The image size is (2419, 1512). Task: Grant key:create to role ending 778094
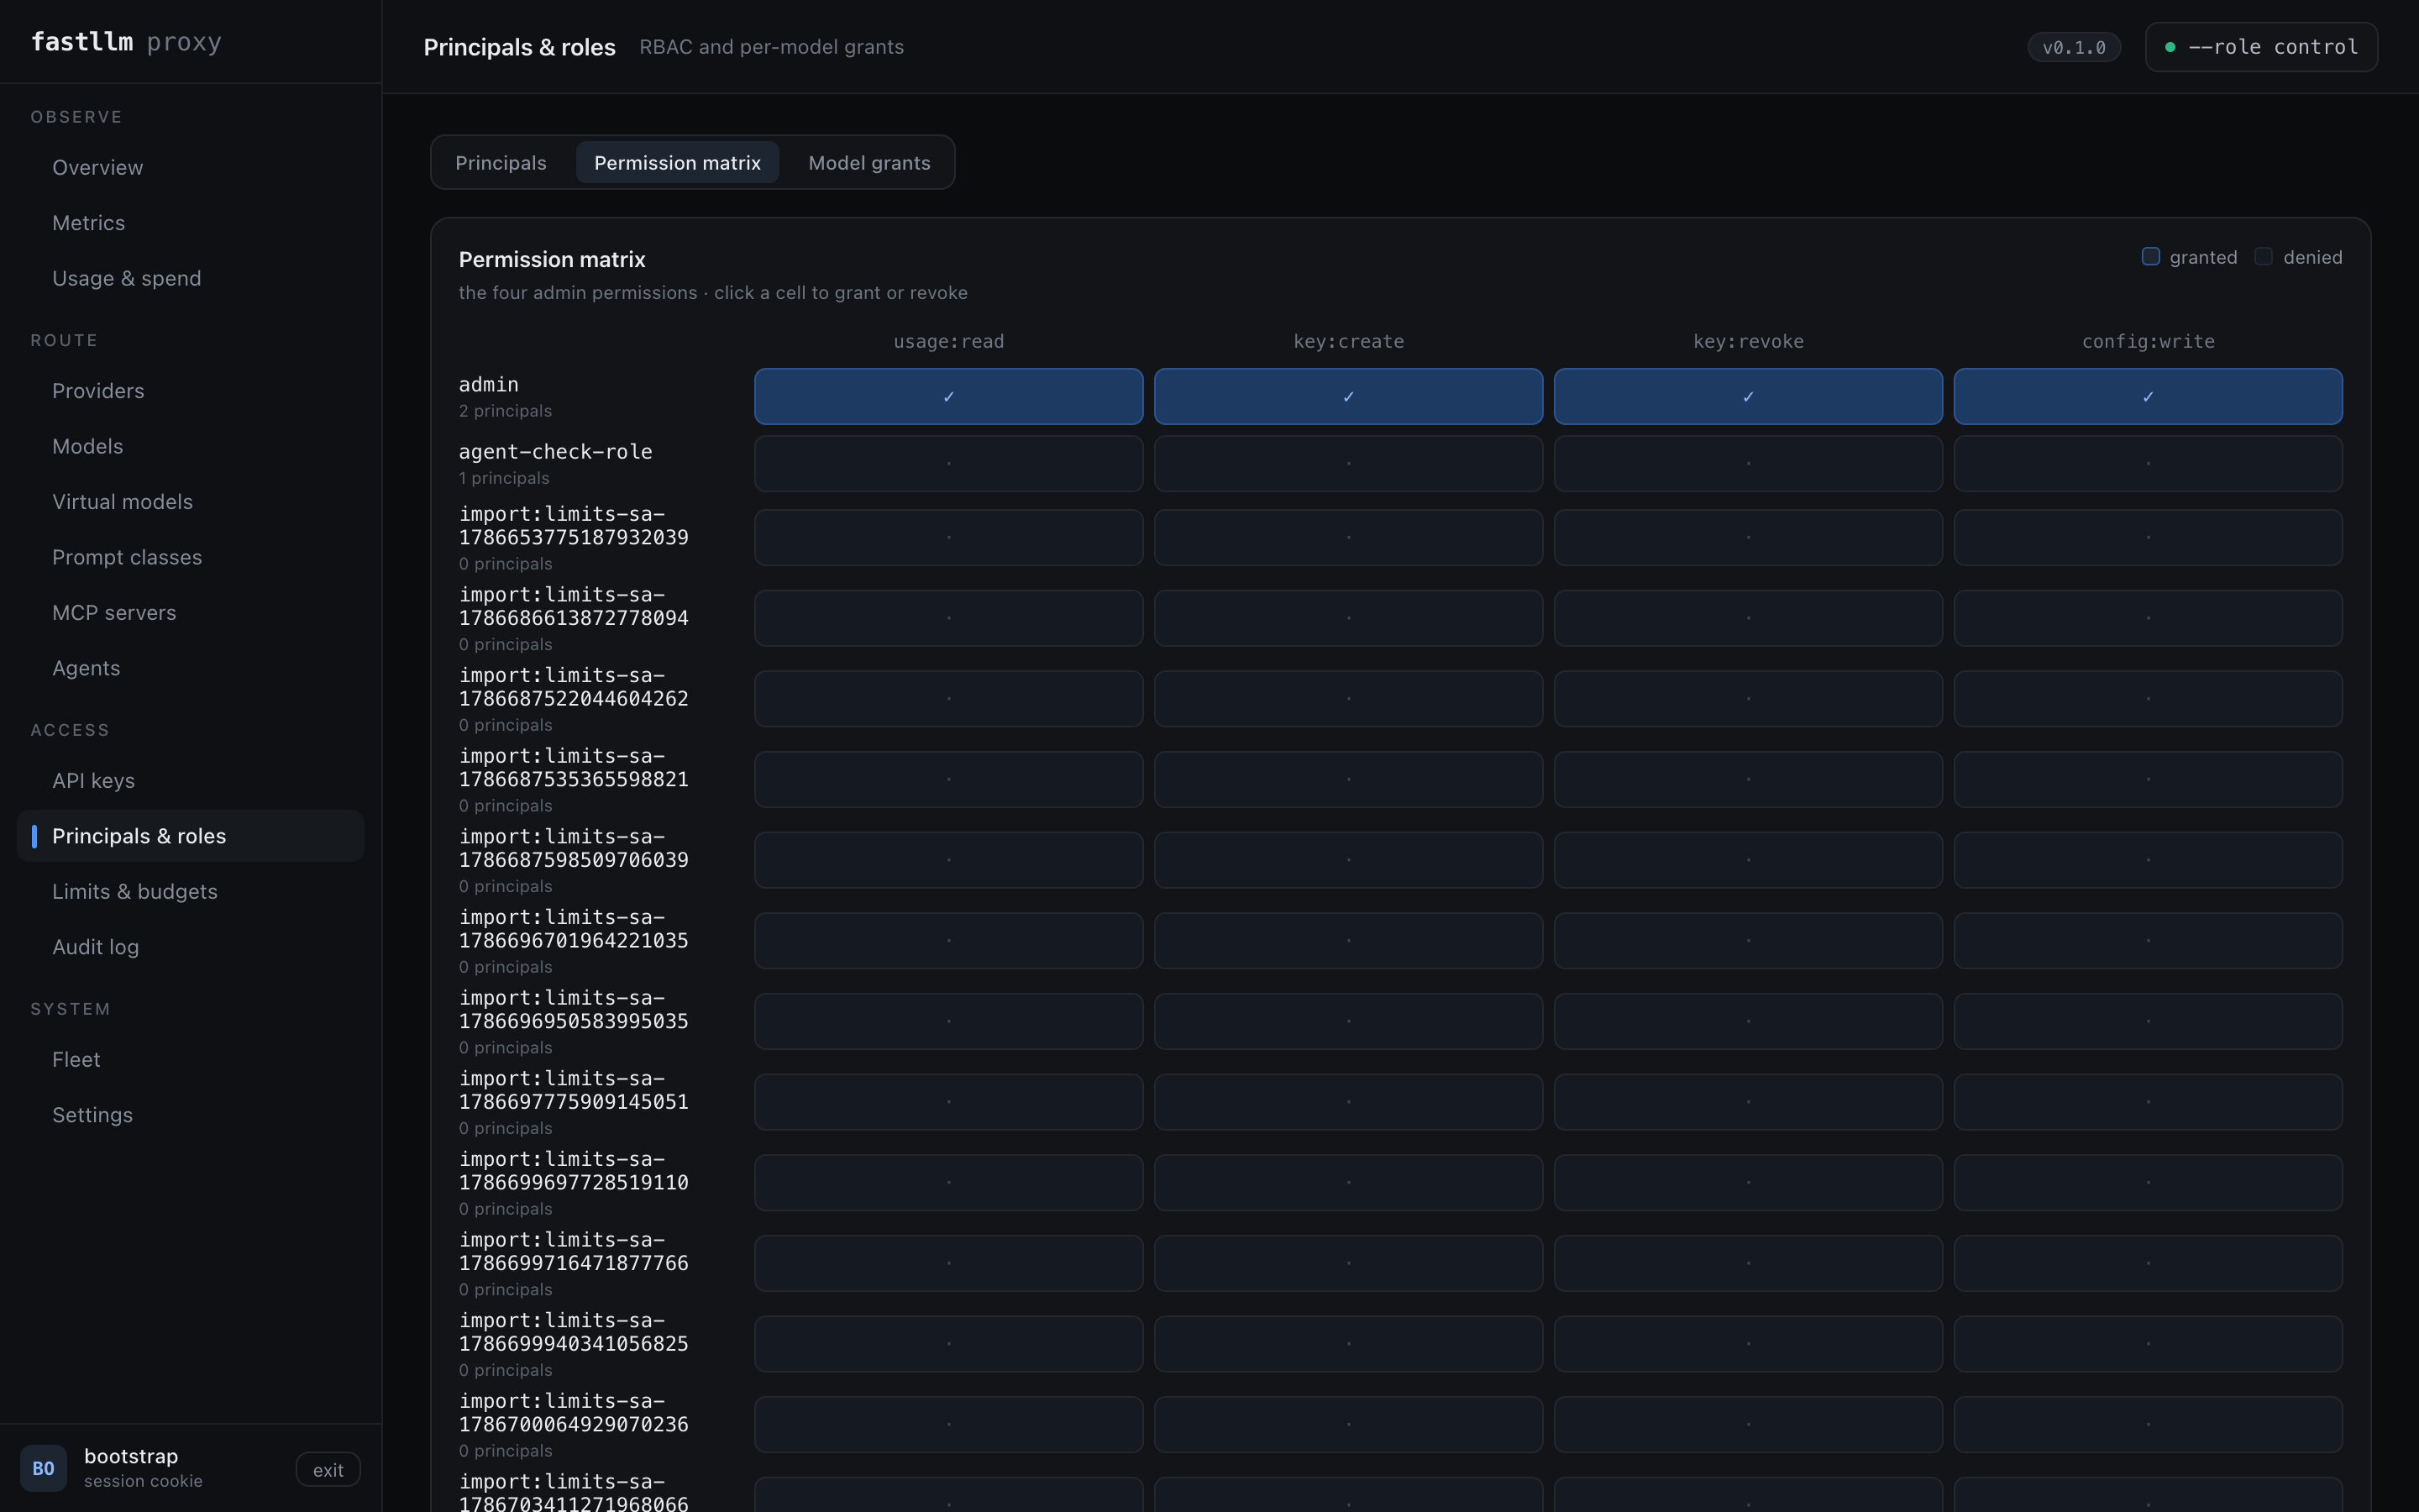coord(1348,618)
